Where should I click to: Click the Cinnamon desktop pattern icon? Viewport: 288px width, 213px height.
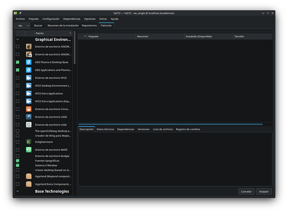coord(29,109)
